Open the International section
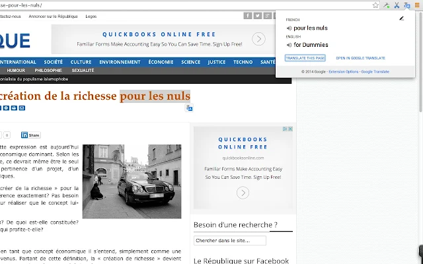Screen dimensions: 423x264 [18, 62]
